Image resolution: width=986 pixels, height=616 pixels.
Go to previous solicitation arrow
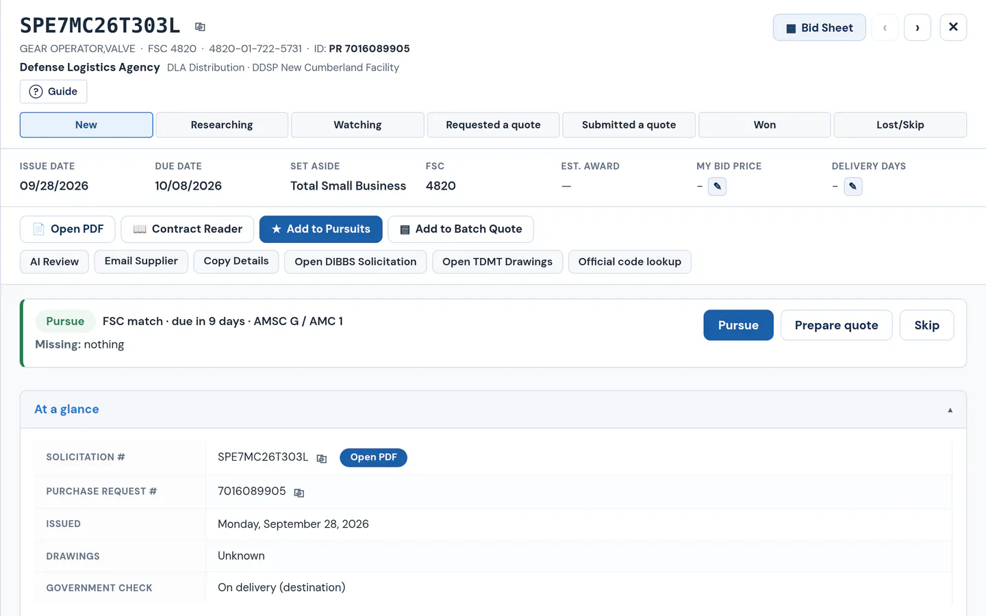tap(885, 27)
